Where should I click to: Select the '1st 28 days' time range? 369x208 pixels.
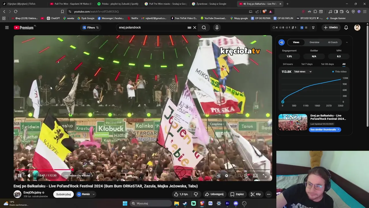327,64
